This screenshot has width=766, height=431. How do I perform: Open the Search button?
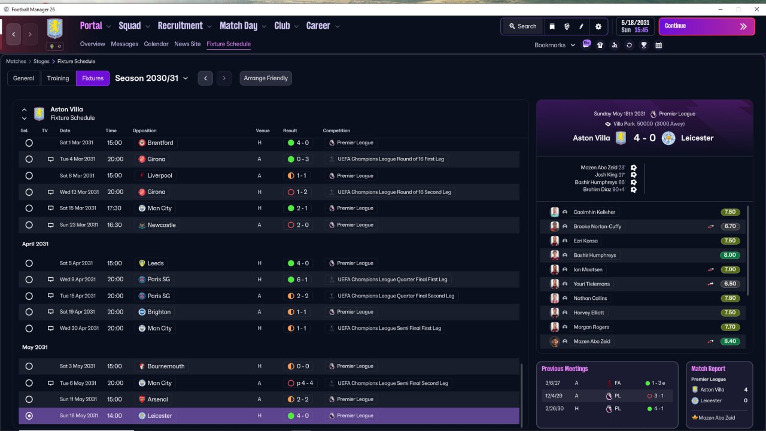pos(522,26)
